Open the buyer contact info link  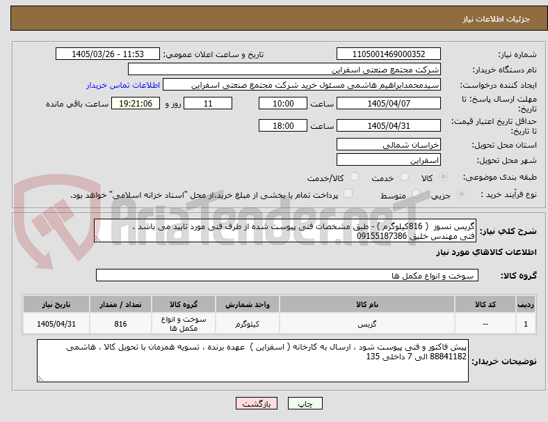click(123, 85)
